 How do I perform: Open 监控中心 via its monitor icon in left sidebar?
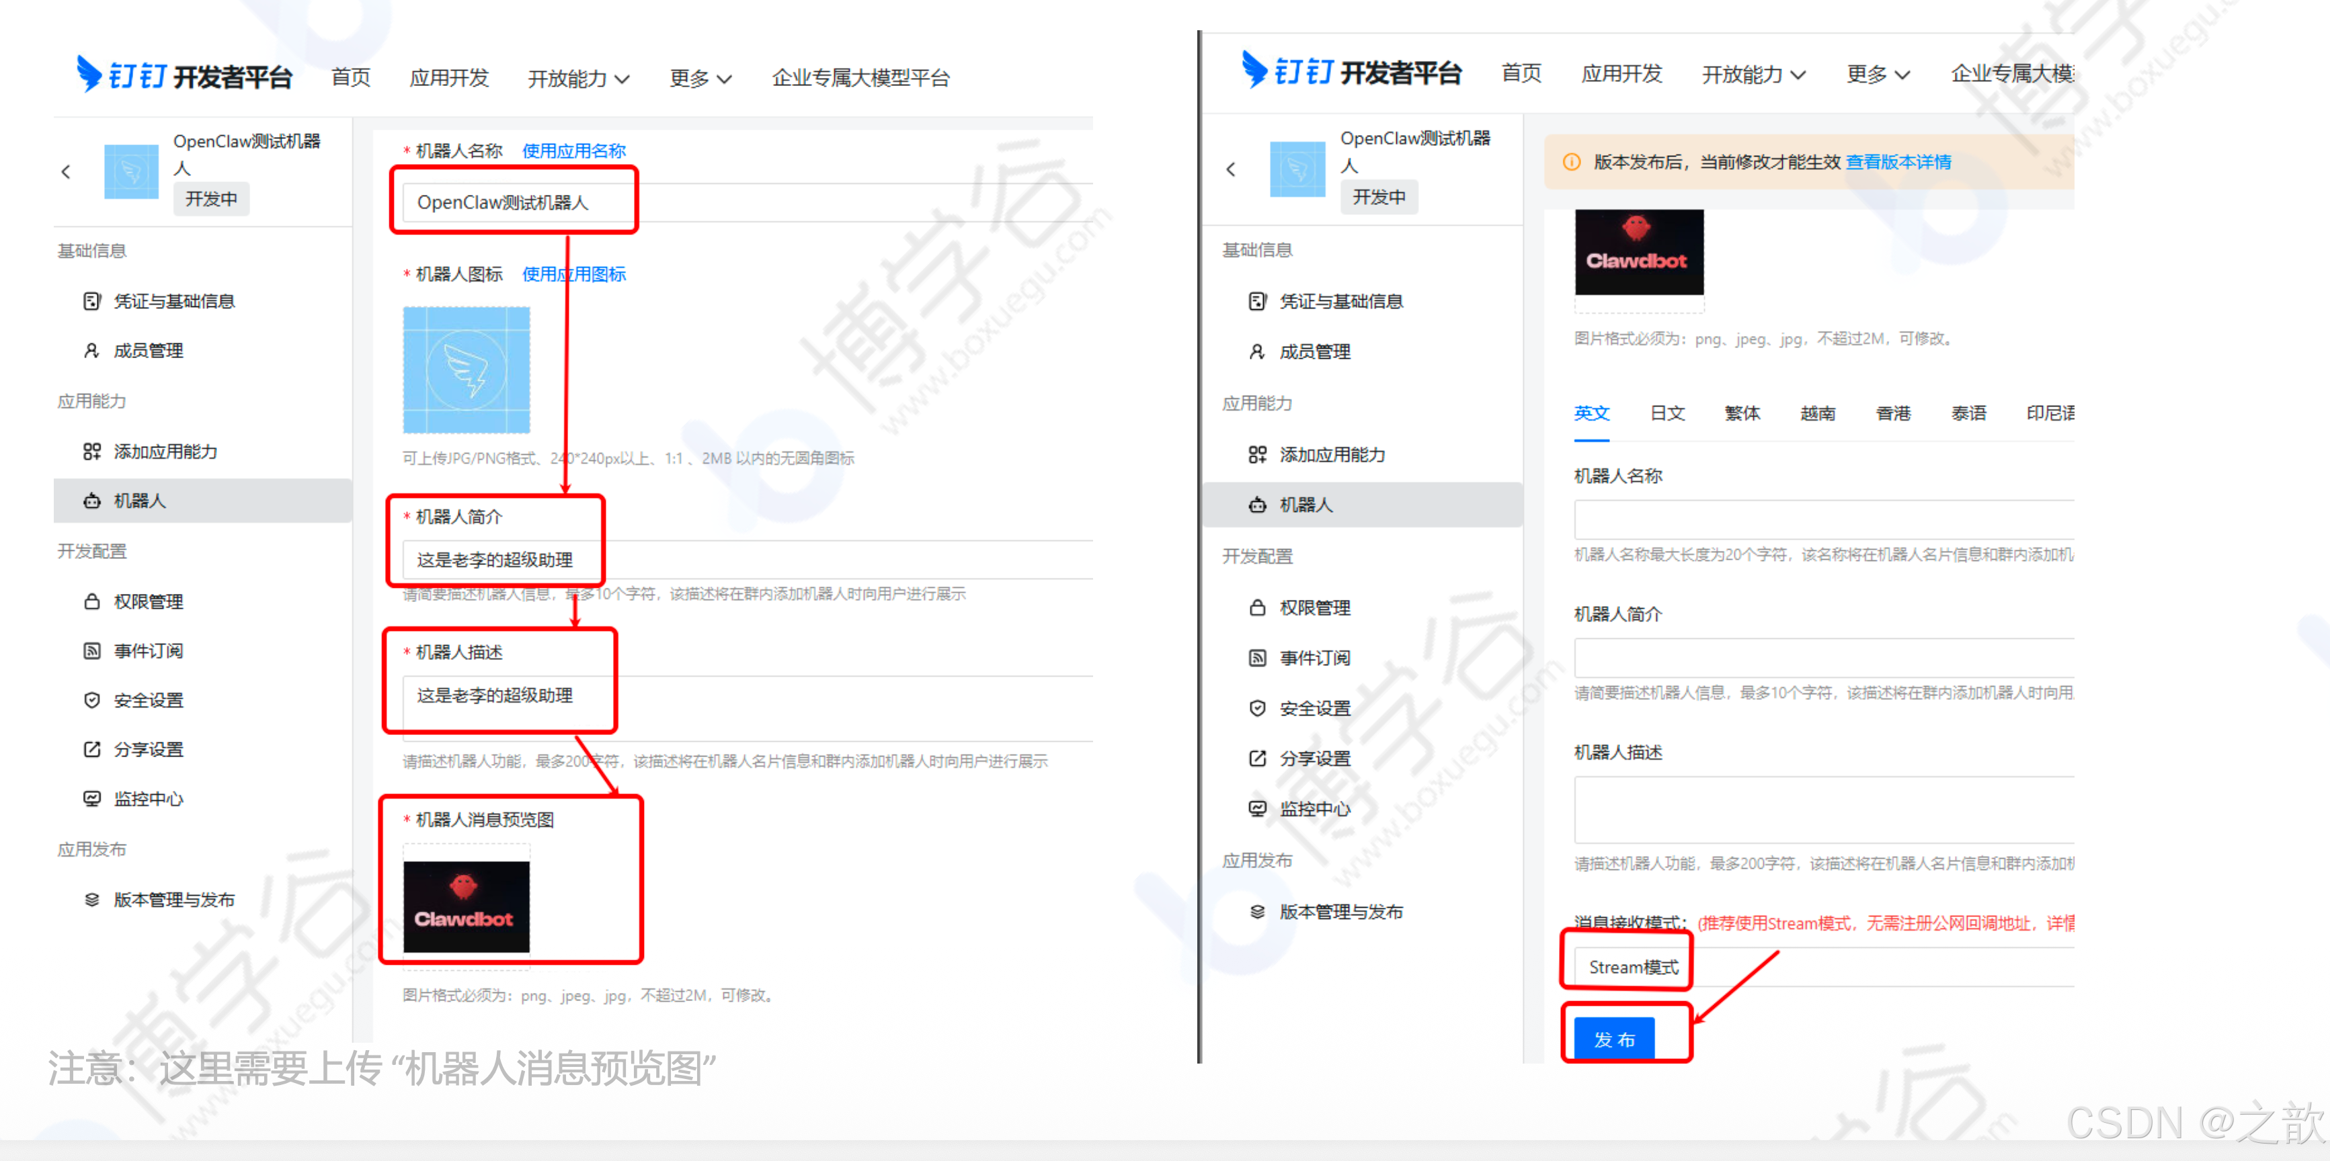pos(92,798)
